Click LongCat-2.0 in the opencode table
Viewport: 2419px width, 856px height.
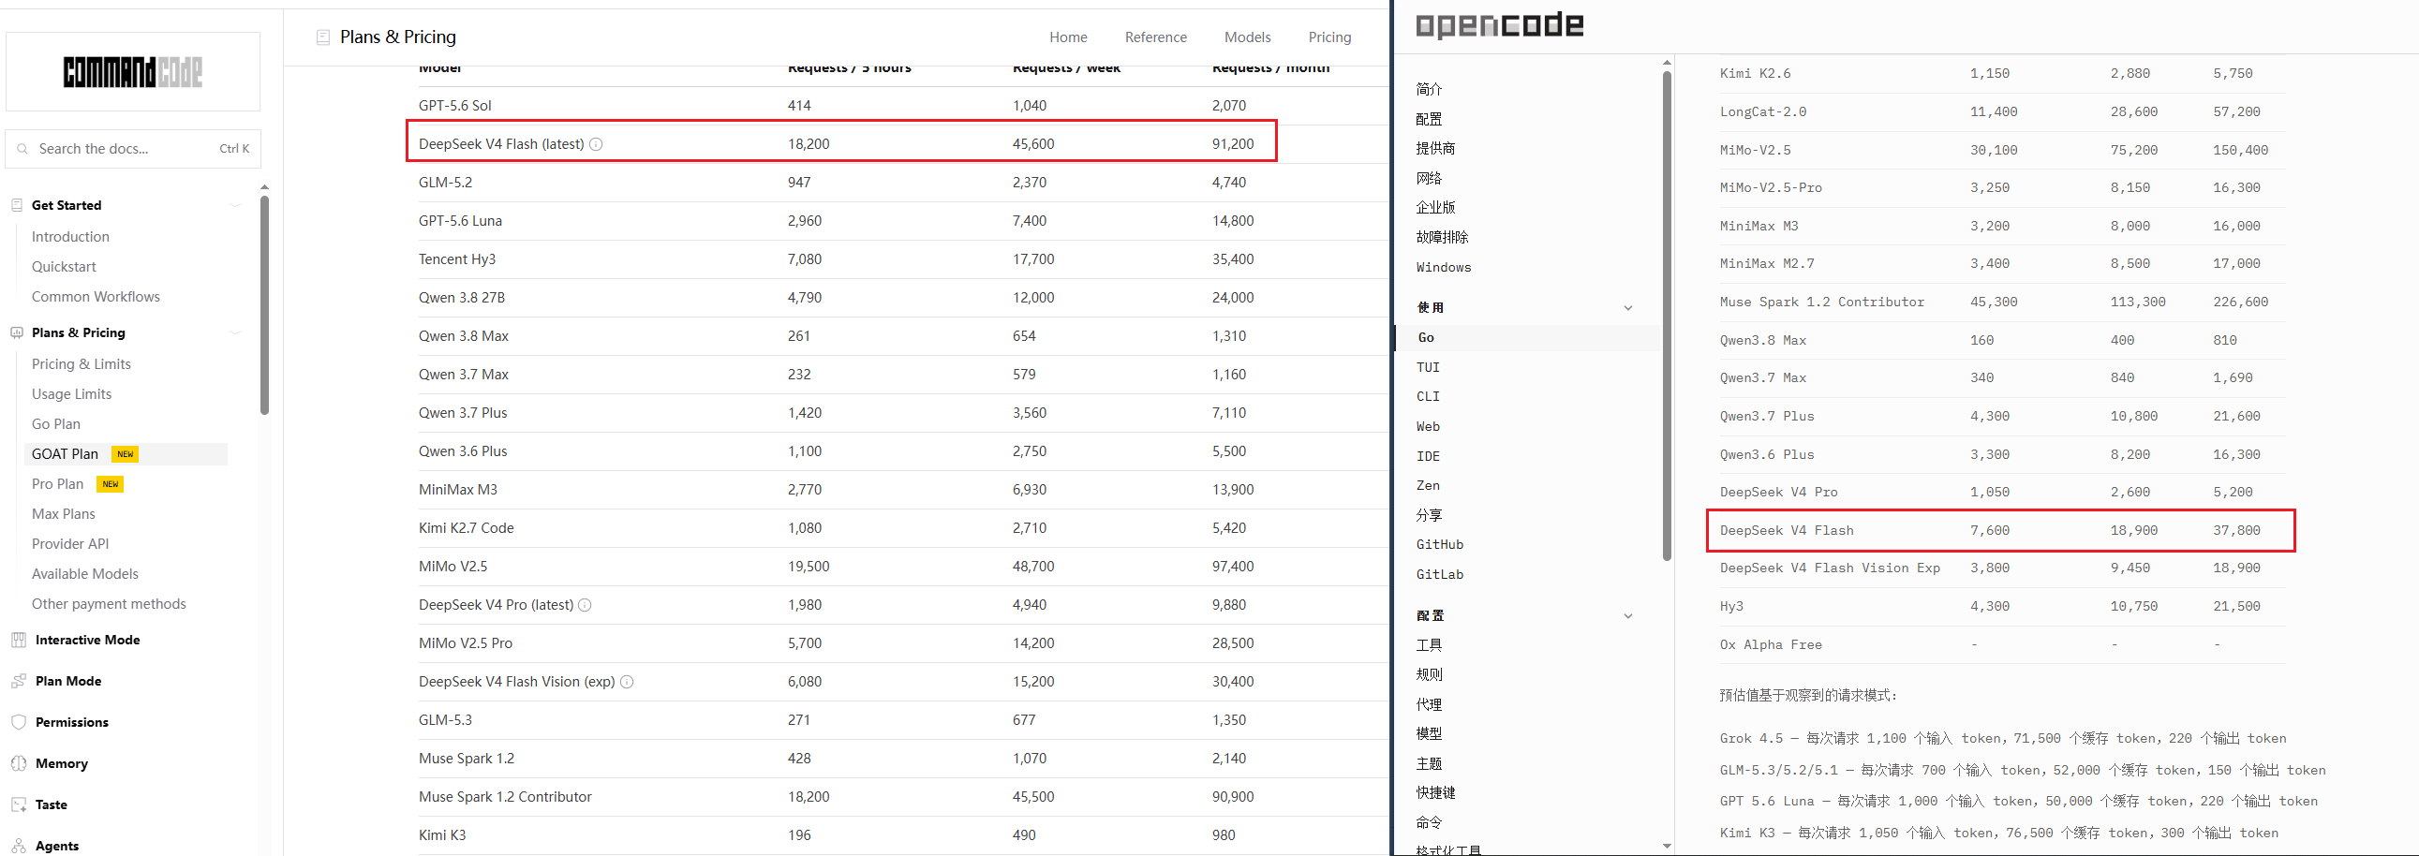(1762, 111)
